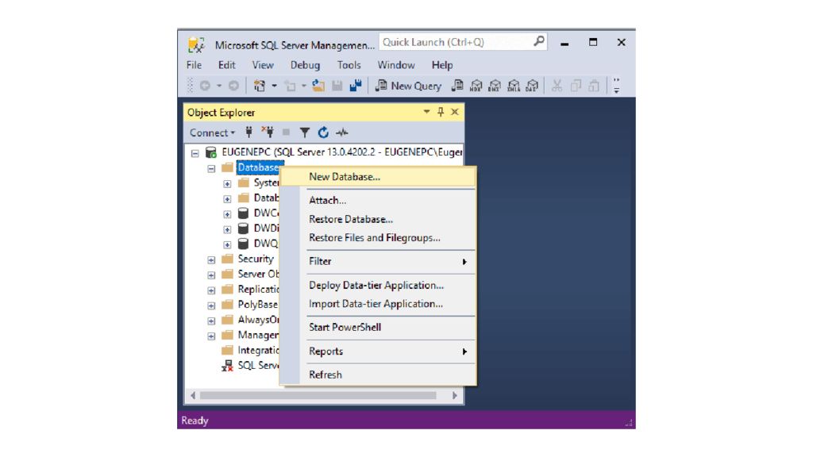Open the toolbar overflow options
Image resolution: width=813 pixels, height=457 pixels.
pos(616,86)
